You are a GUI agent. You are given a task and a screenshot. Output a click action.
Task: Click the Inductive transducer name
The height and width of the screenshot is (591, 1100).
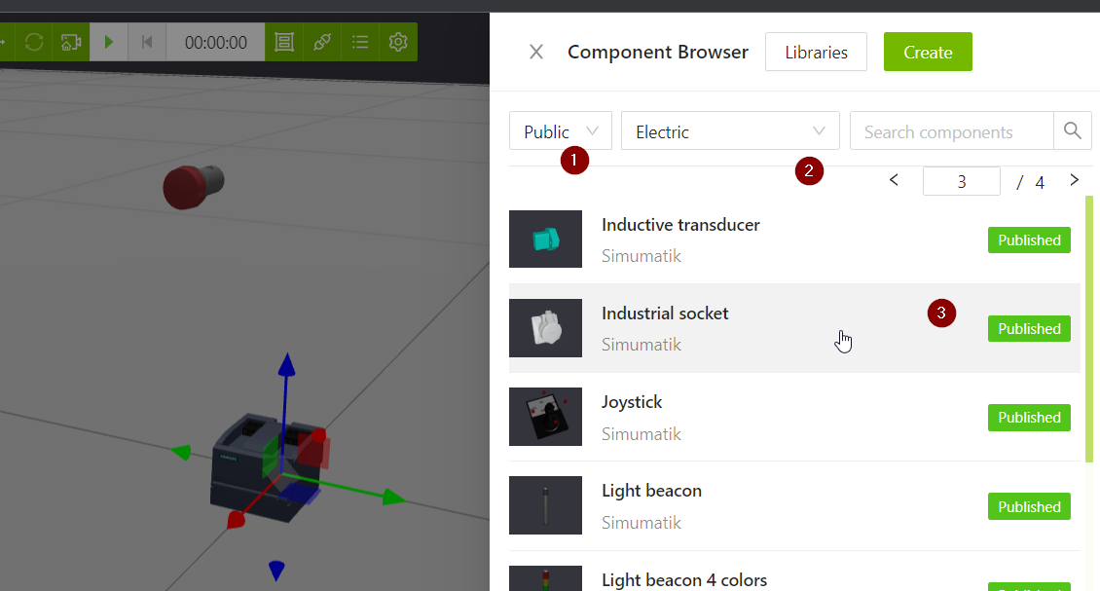680,225
